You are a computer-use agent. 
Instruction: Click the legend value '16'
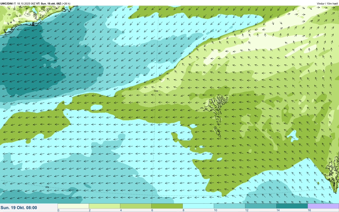pyautogui.click(x=309, y=210)
